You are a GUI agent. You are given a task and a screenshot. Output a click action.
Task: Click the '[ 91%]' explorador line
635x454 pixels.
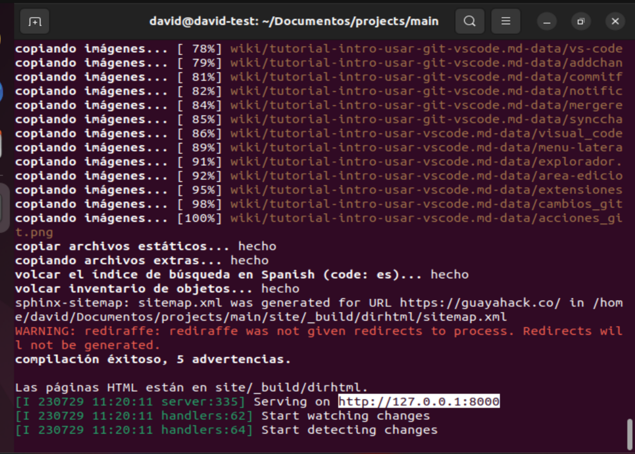[319, 162]
